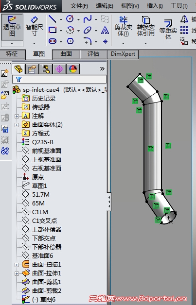Image resolution: width=196 pixels, height=305 pixels.
Task: Open the DisplayManager tab icon
Action: pos(73,69)
